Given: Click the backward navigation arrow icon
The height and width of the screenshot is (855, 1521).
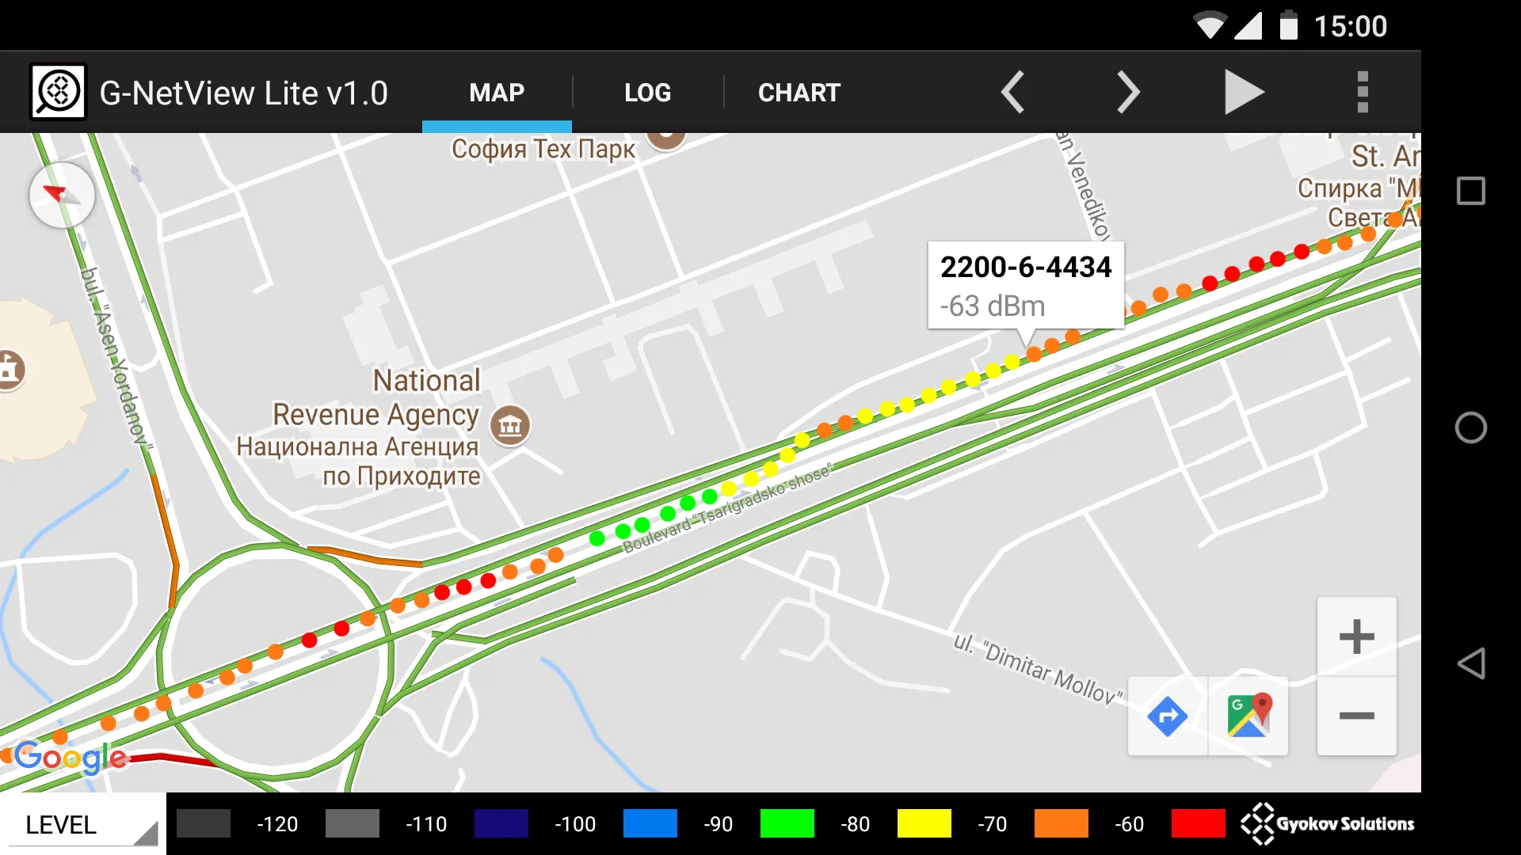Looking at the screenshot, I should [1011, 91].
